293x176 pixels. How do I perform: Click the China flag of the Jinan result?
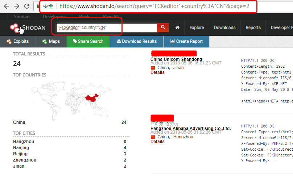153,68
